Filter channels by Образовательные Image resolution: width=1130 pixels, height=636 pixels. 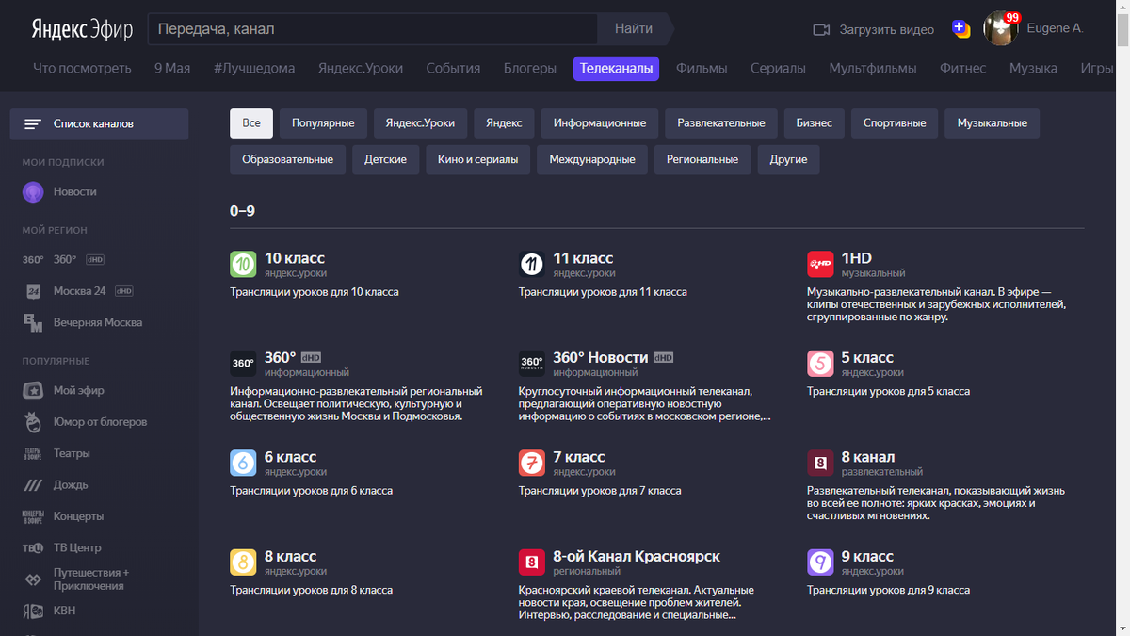287,160
